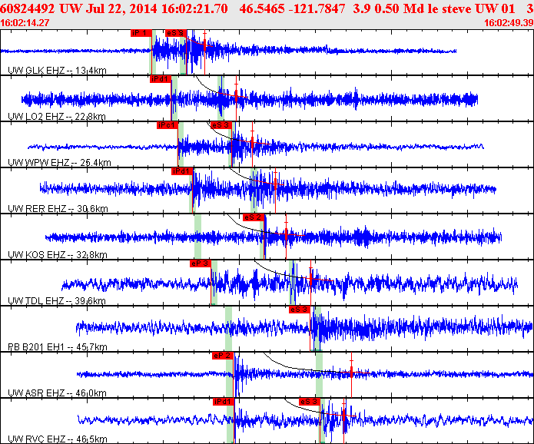Click station label UW TDL EHZ -- 39.6km
534x444 pixels.
coord(57,301)
